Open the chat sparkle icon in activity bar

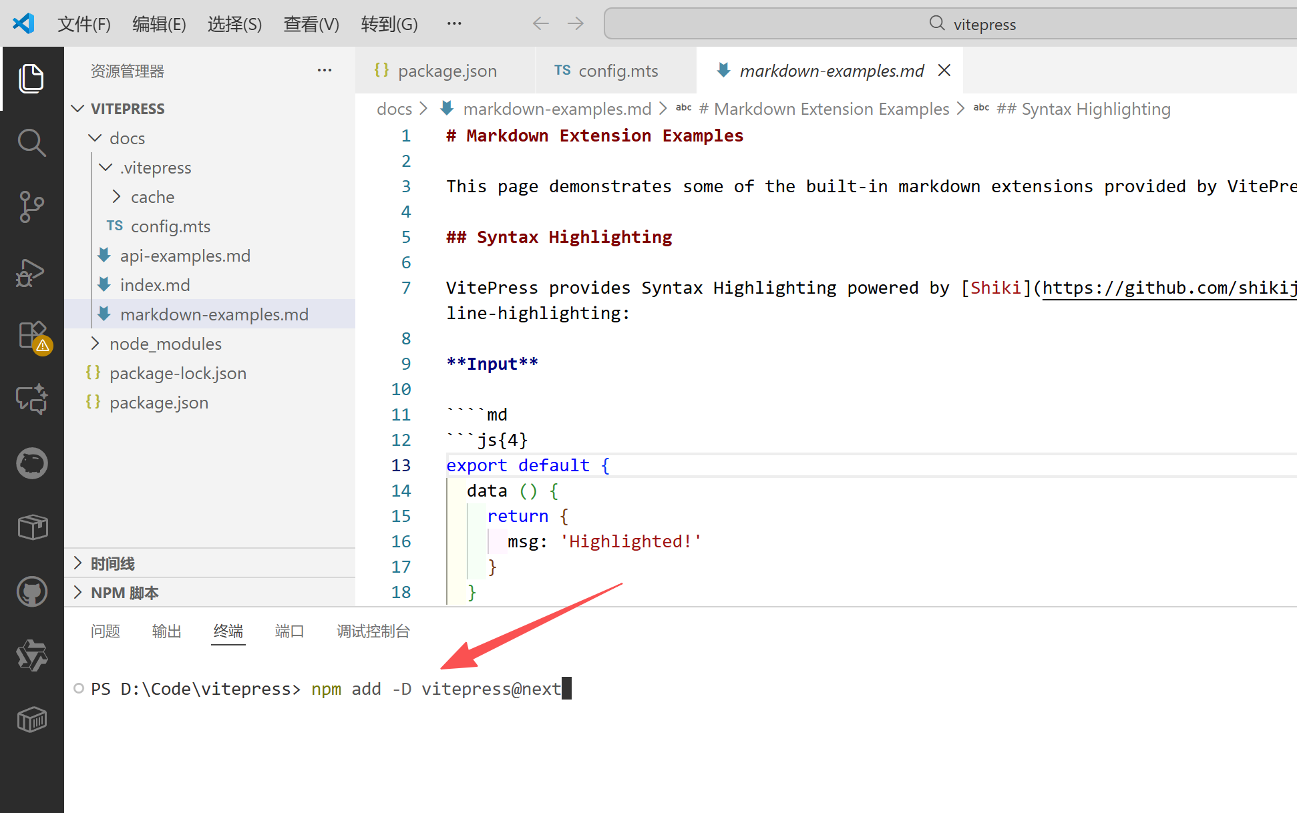click(31, 400)
